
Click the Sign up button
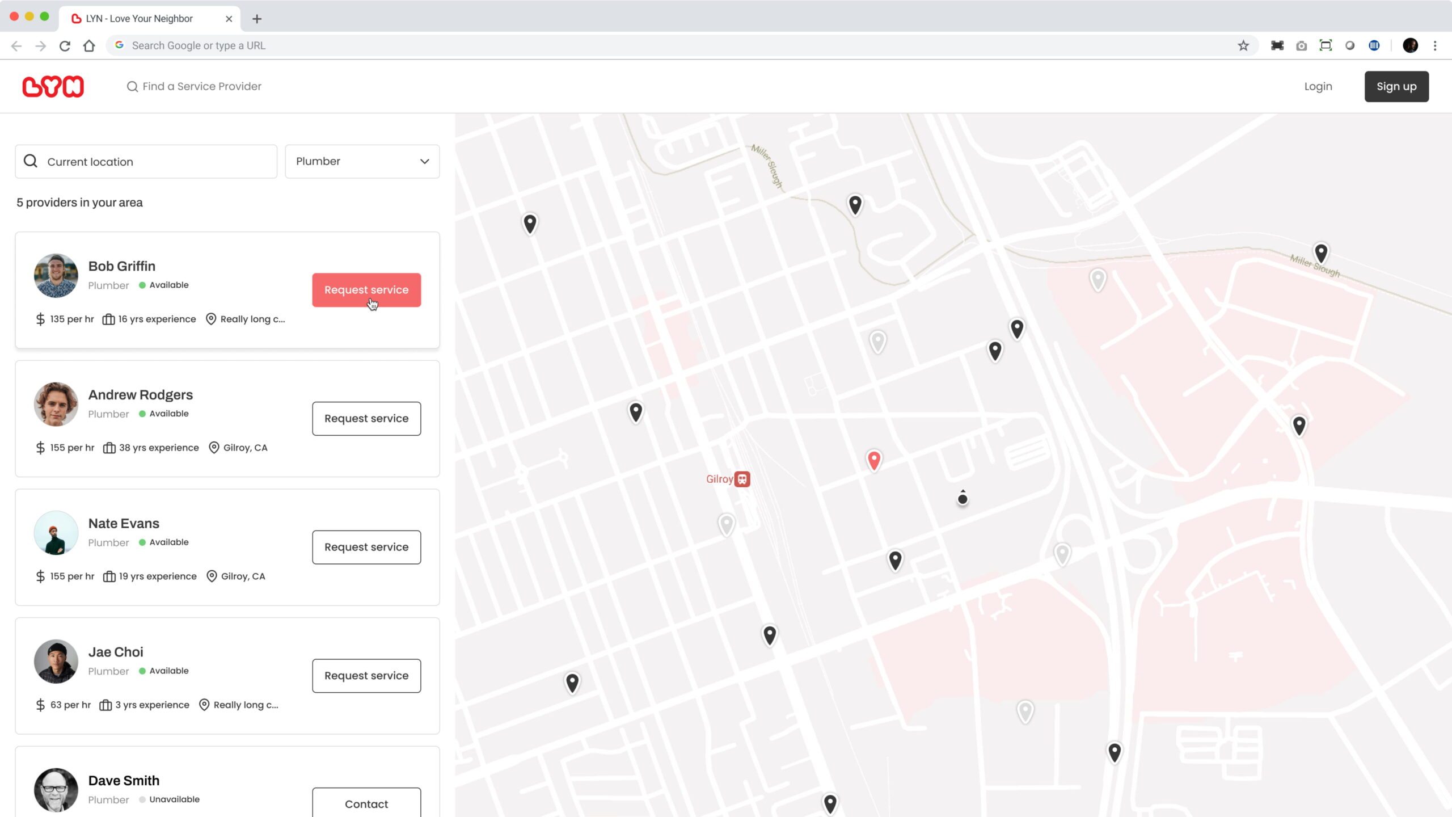point(1396,86)
